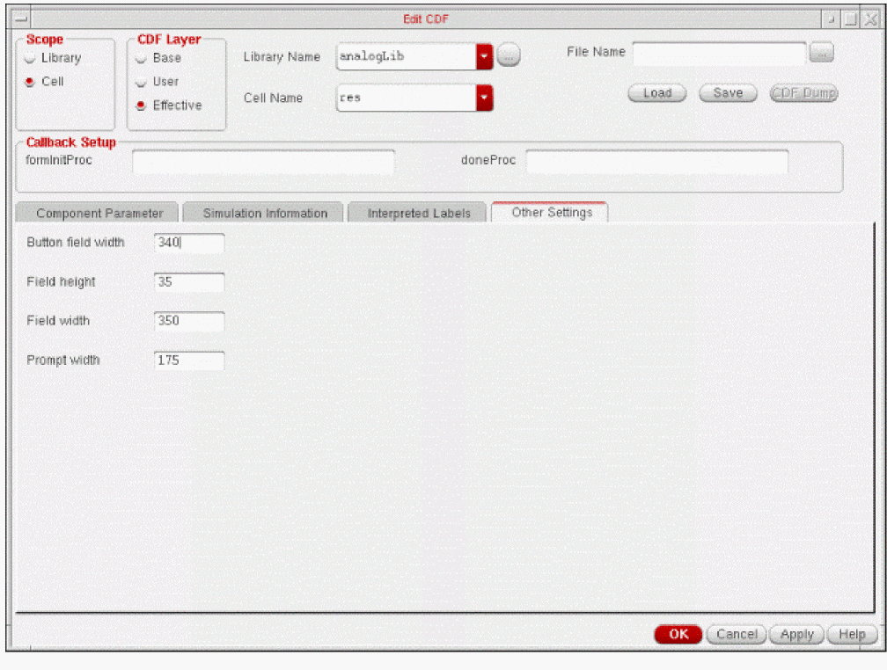Open the Cell Name dropdown arrow
Screen dimensions: 887x670
tap(484, 98)
